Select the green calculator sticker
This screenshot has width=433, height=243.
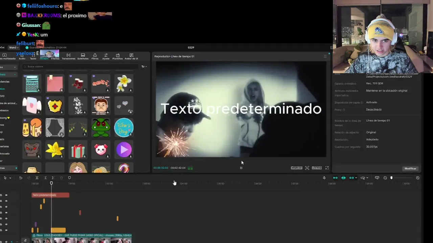pos(32,83)
